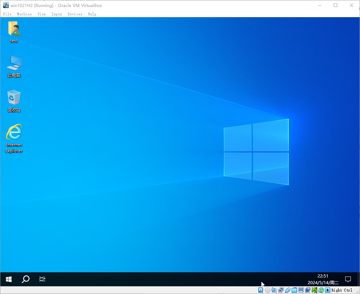
Task: Click the recording status indicator icon
Action: (307, 290)
